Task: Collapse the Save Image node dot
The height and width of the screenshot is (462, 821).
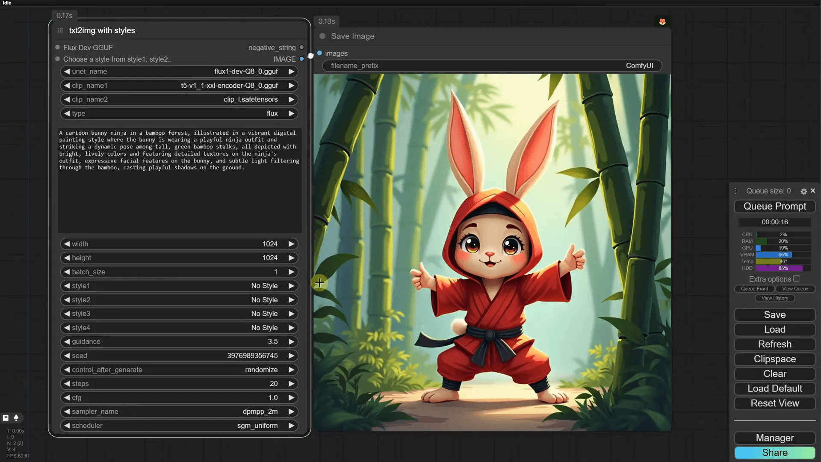Action: (x=322, y=36)
